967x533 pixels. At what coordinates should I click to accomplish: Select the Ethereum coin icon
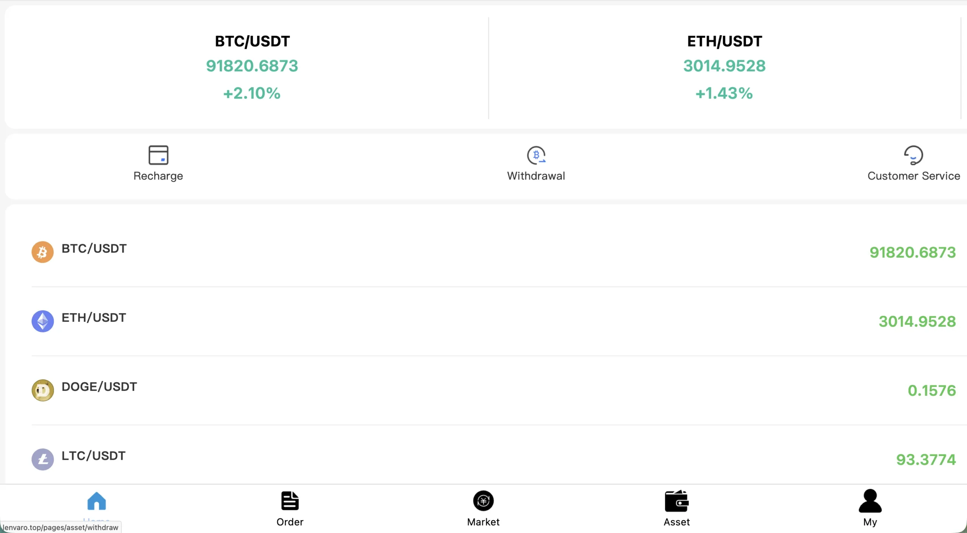pos(42,321)
